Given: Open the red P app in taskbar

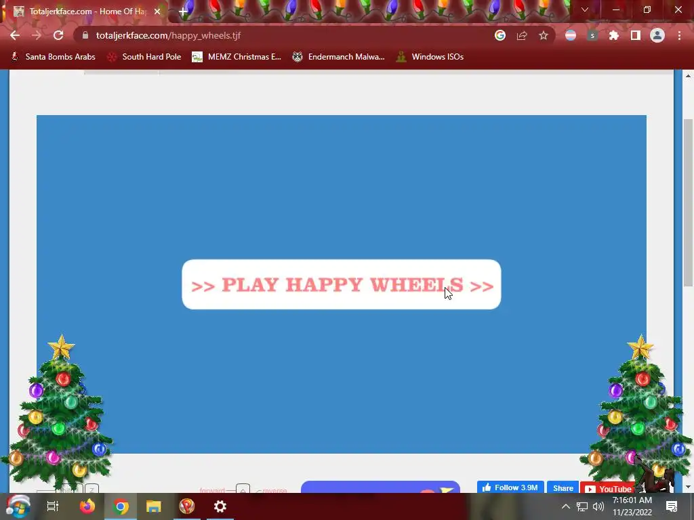Looking at the screenshot, I should tap(187, 506).
